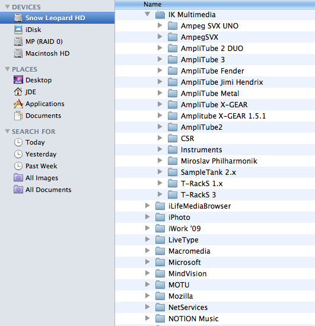This screenshot has width=315, height=326.
Task: Click the Past Week clock icon
Action: [18, 166]
